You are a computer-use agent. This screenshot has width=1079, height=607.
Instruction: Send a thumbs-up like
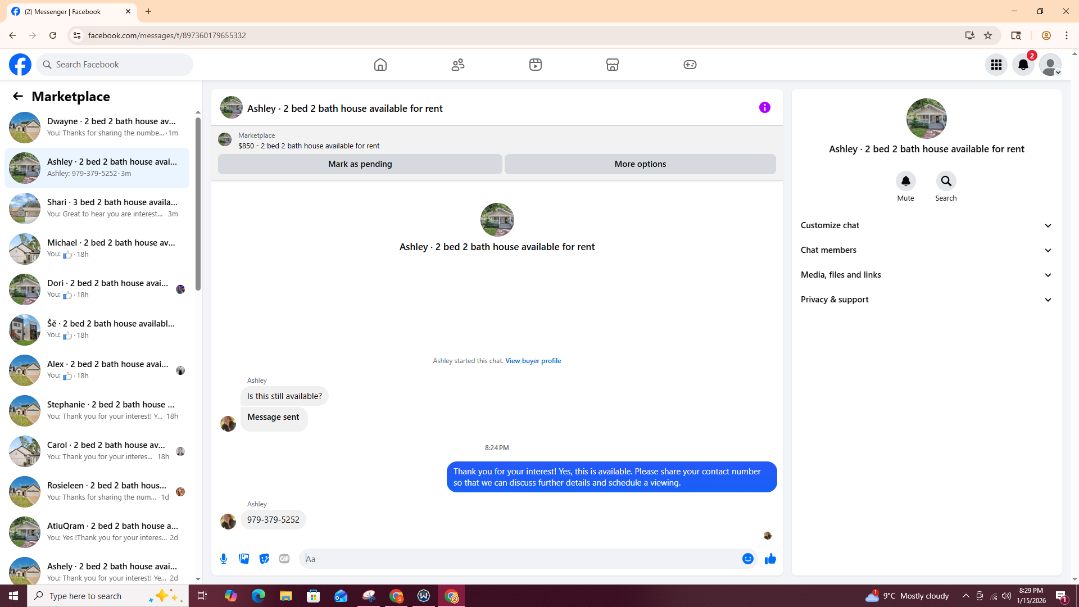pos(770,559)
